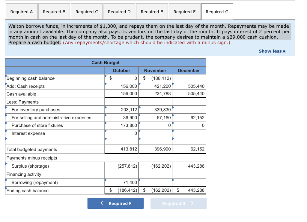Edit November inventory purchases value 339,830
The height and width of the screenshot is (222, 307).
click(155, 110)
